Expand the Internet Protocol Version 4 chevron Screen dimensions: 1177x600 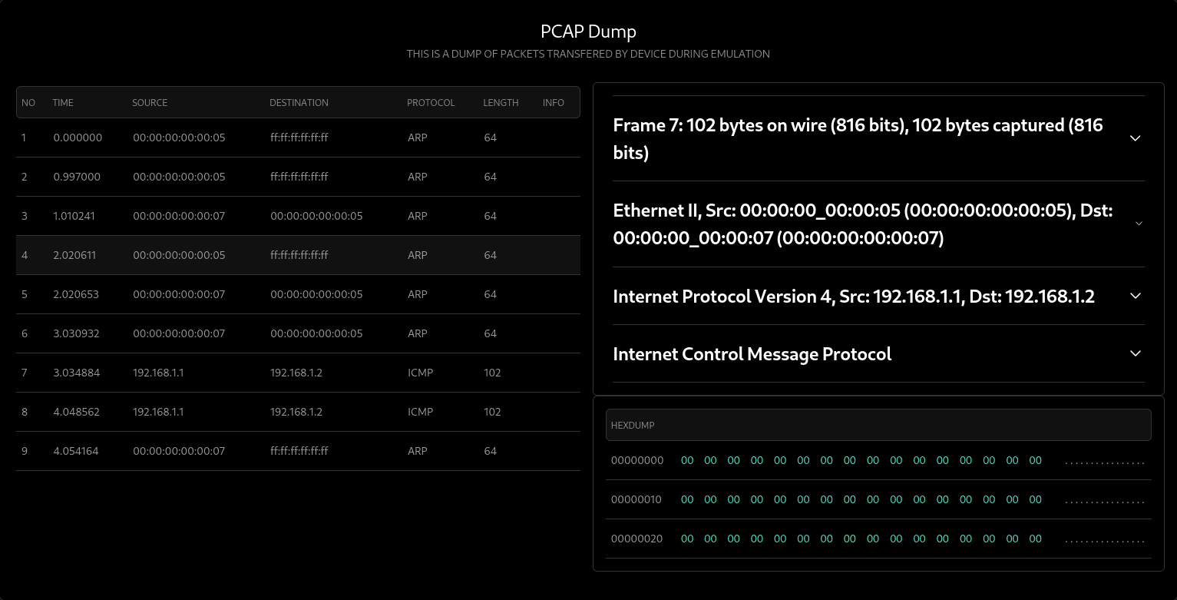coord(1135,296)
